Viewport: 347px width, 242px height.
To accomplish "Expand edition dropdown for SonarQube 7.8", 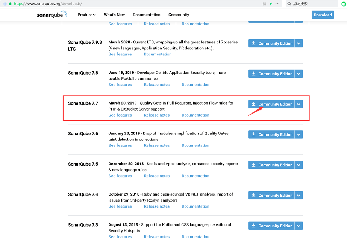I will tap(299, 74).
